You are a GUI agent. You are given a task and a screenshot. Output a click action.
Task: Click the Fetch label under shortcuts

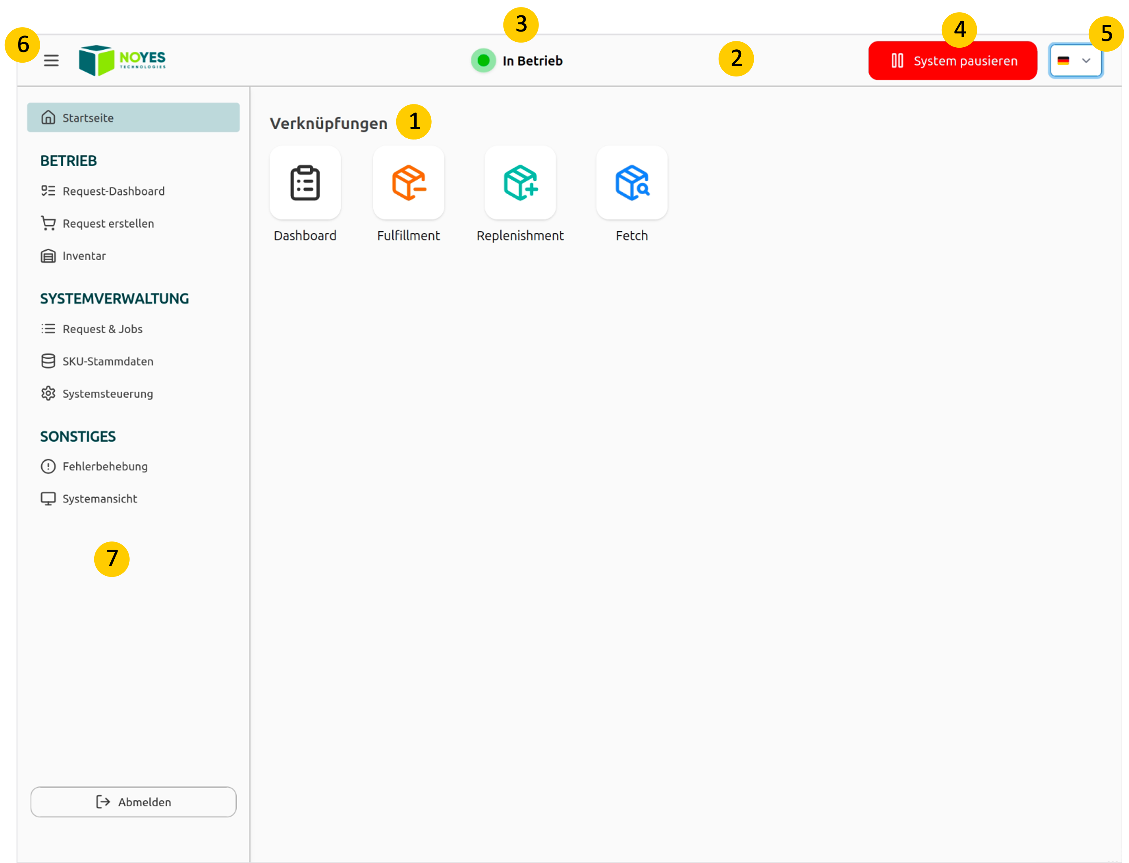point(632,236)
